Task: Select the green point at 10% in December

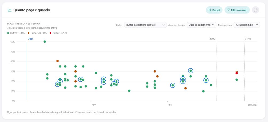Action: point(203,91)
